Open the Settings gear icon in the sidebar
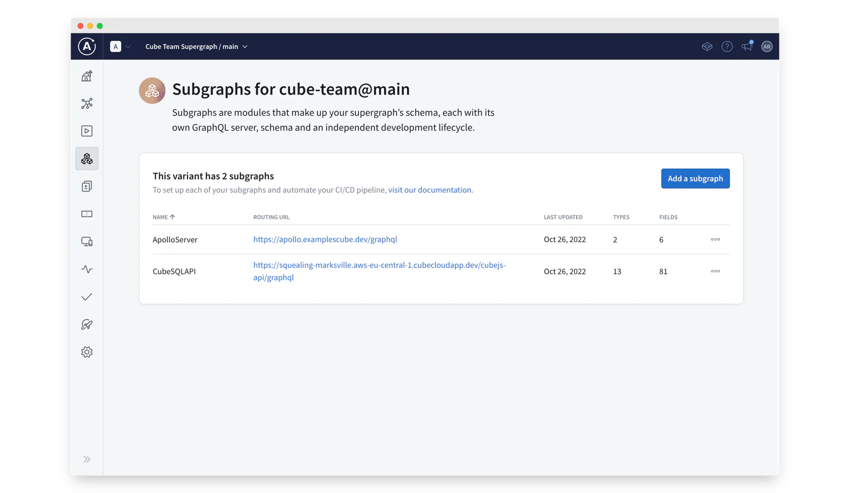 click(x=87, y=352)
